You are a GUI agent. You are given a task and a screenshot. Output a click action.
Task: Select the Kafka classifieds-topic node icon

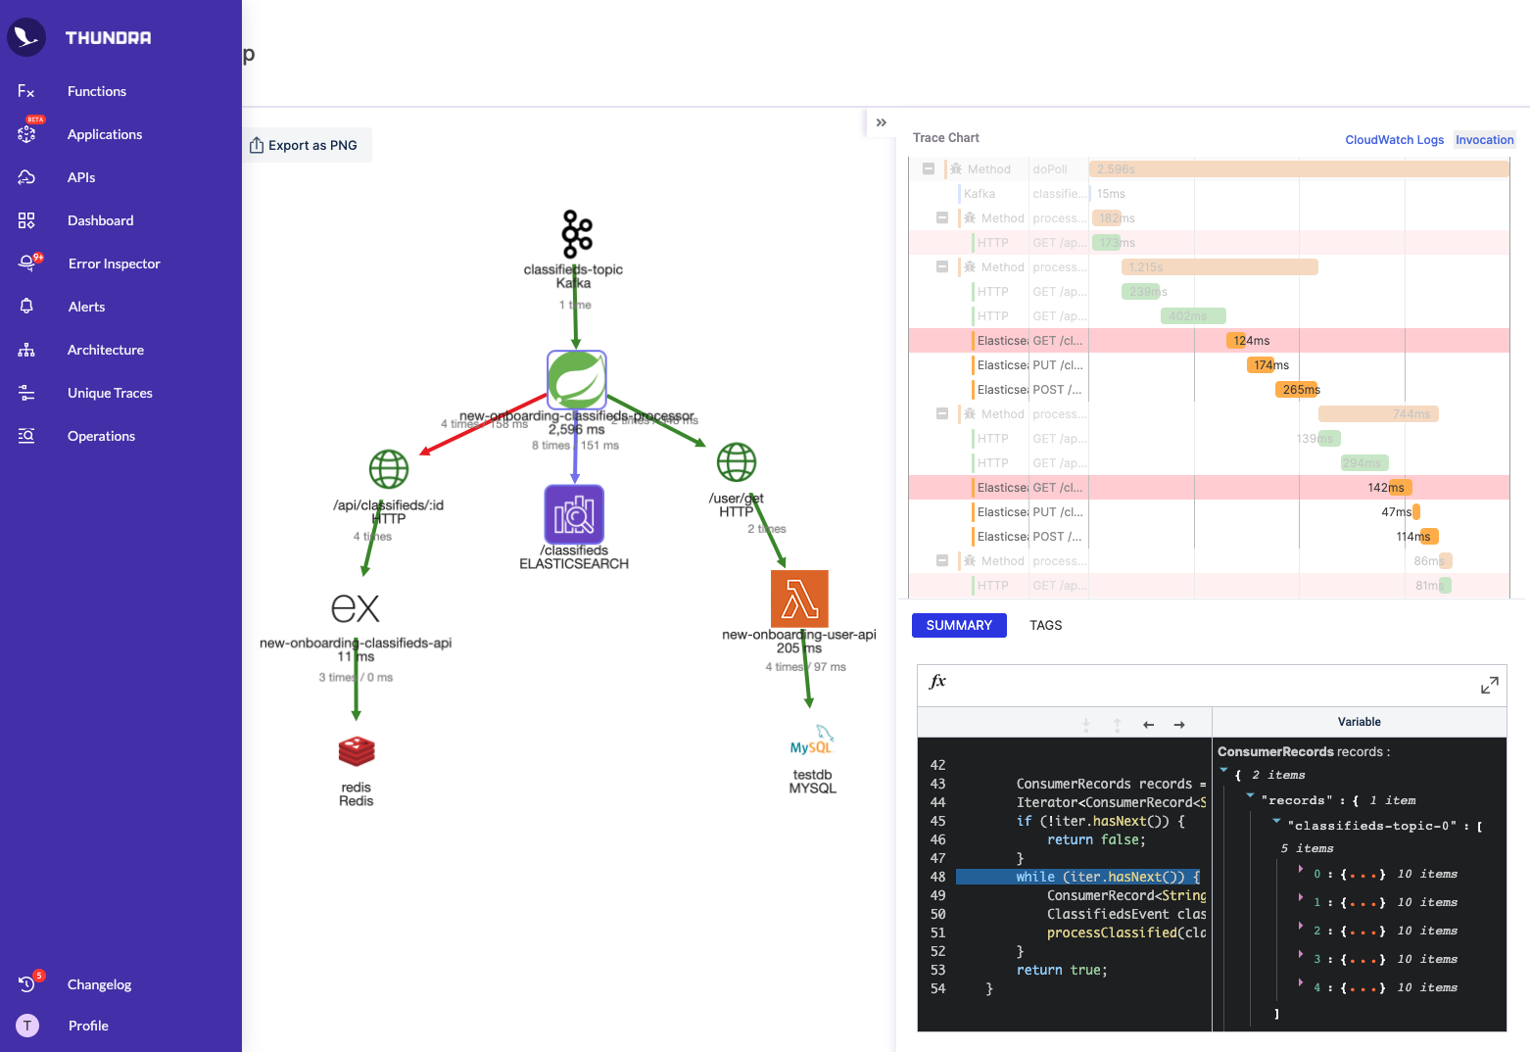pos(577,233)
